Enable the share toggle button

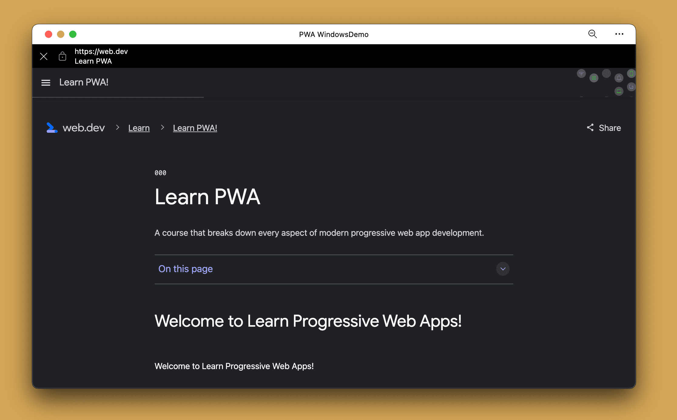pyautogui.click(x=603, y=128)
